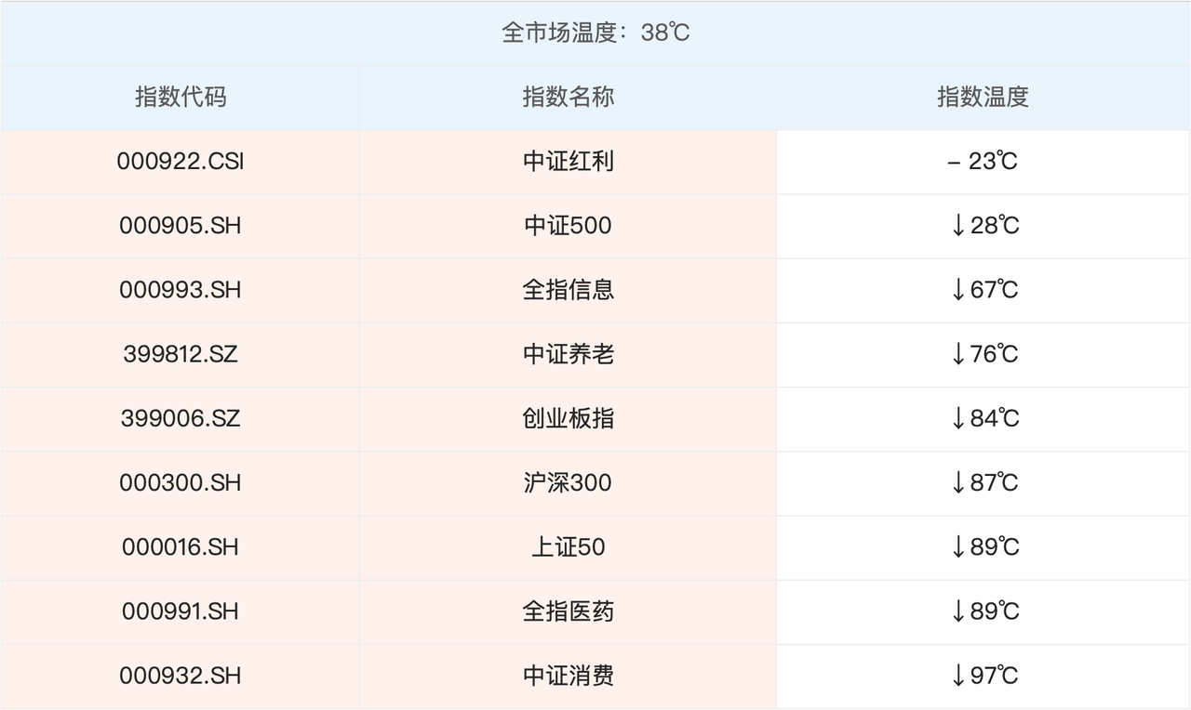Click the 中证500 index name

coord(568,226)
